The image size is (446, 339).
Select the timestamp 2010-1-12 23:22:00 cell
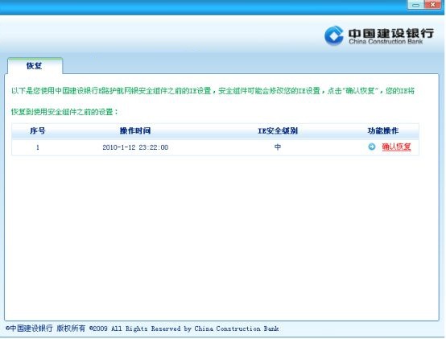(x=135, y=147)
